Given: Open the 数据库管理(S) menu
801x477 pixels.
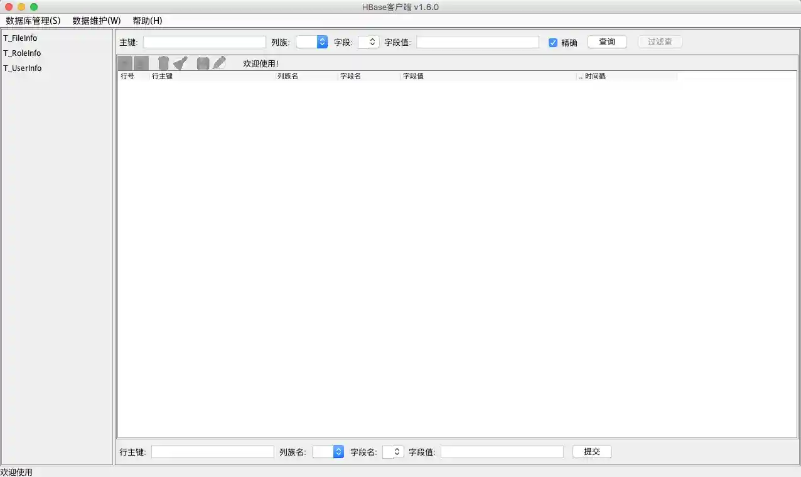Looking at the screenshot, I should [33, 21].
